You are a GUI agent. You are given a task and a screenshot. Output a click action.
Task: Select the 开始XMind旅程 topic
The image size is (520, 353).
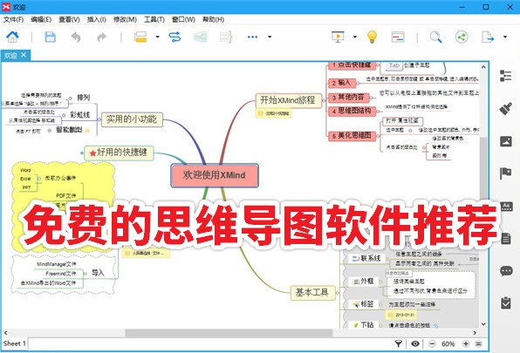[x=289, y=100]
